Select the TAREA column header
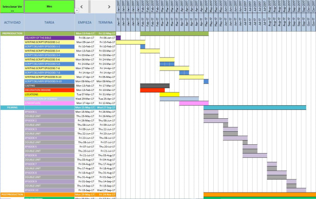Screen dimensions: 316x199 click(x=49, y=22)
